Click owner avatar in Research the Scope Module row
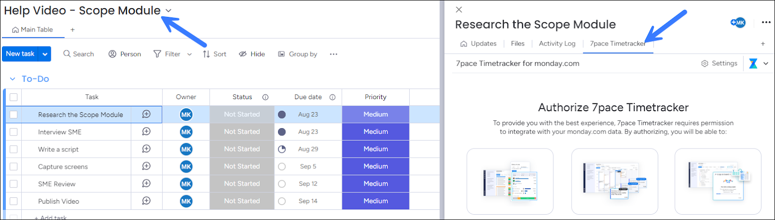This screenshot has height=220, width=775. tap(186, 115)
